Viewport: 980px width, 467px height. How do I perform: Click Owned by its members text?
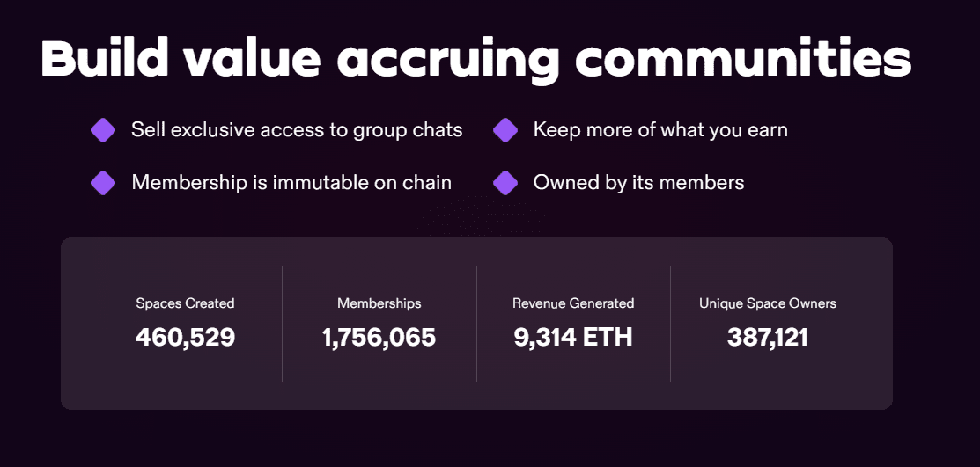coord(638,182)
